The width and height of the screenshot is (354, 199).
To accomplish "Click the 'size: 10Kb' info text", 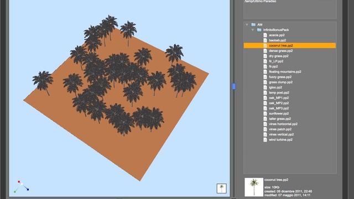I will click(272, 187).
